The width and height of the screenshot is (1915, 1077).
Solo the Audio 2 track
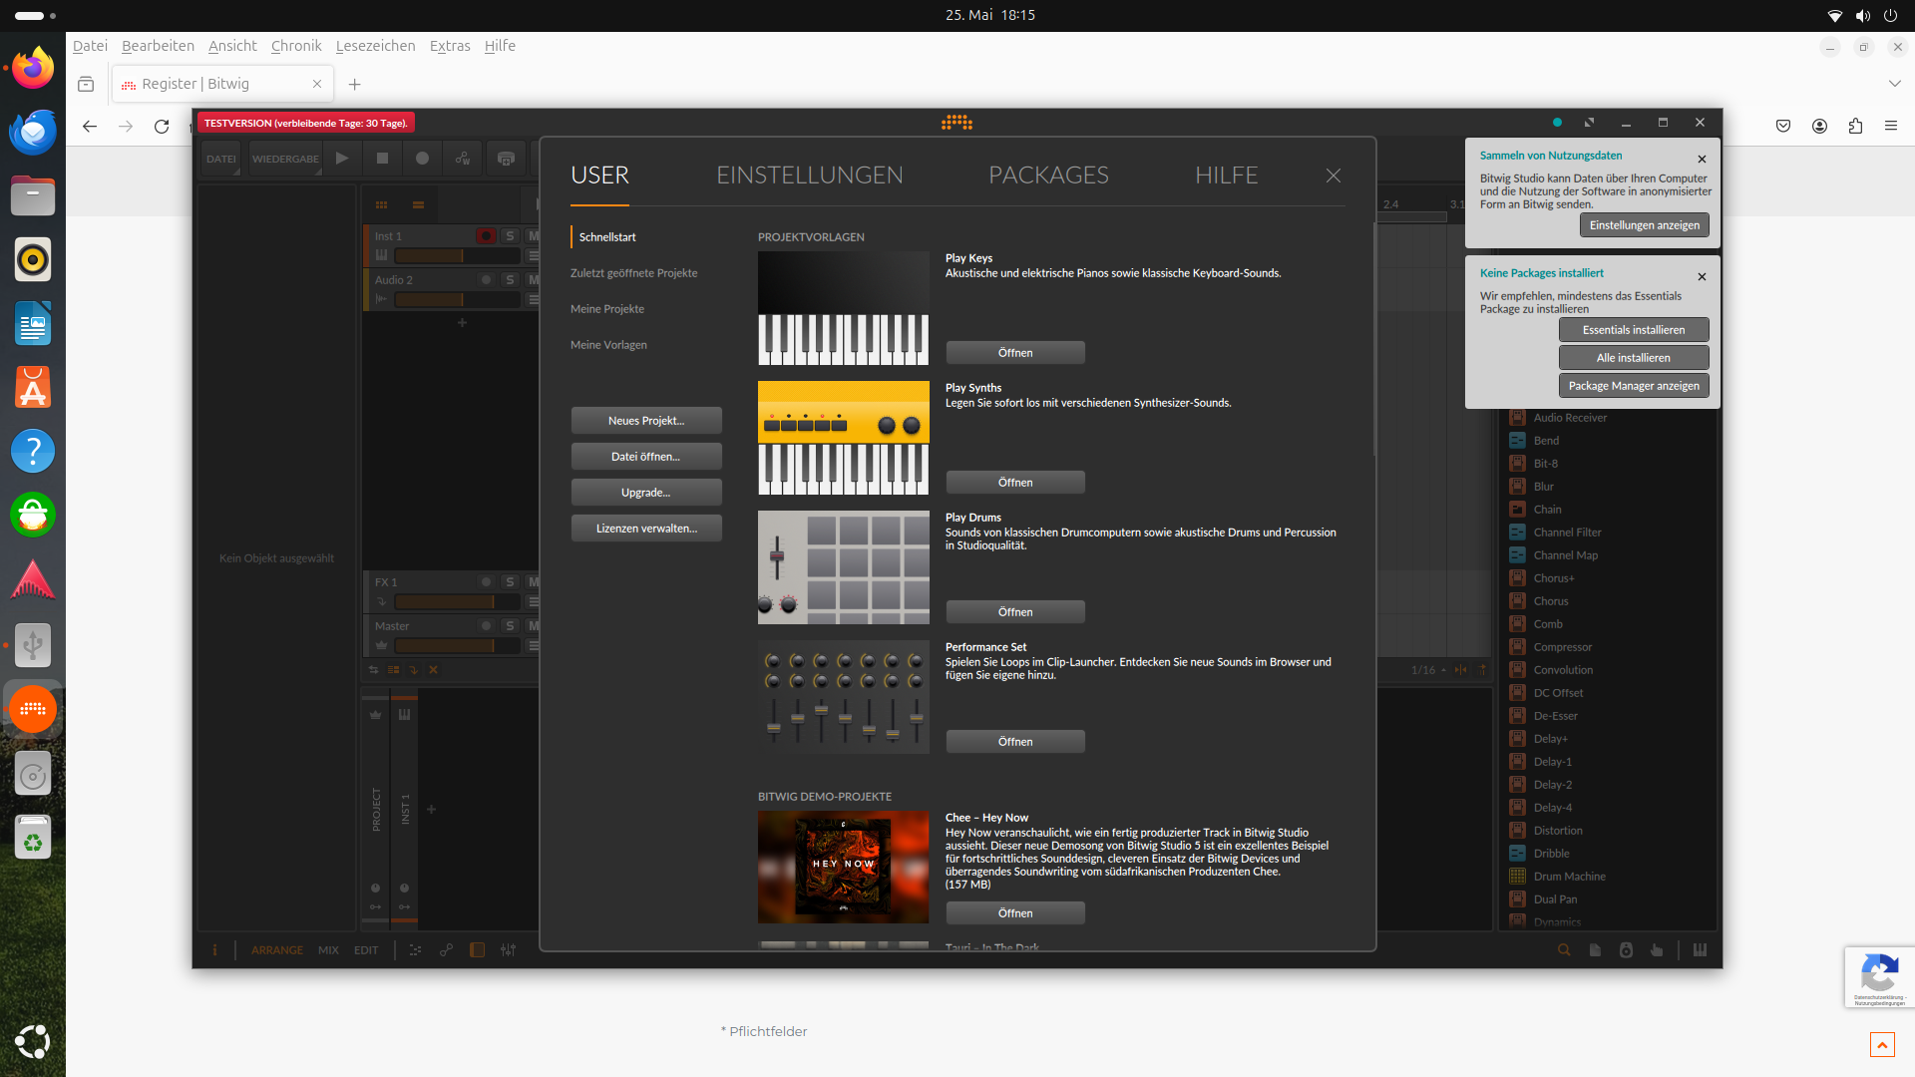coord(510,280)
